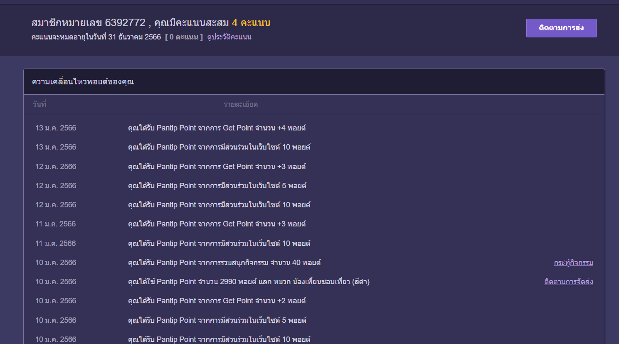This screenshot has height=344, width=619.
Task: Select the Get Point +2 entry
Action: [x=217, y=301]
